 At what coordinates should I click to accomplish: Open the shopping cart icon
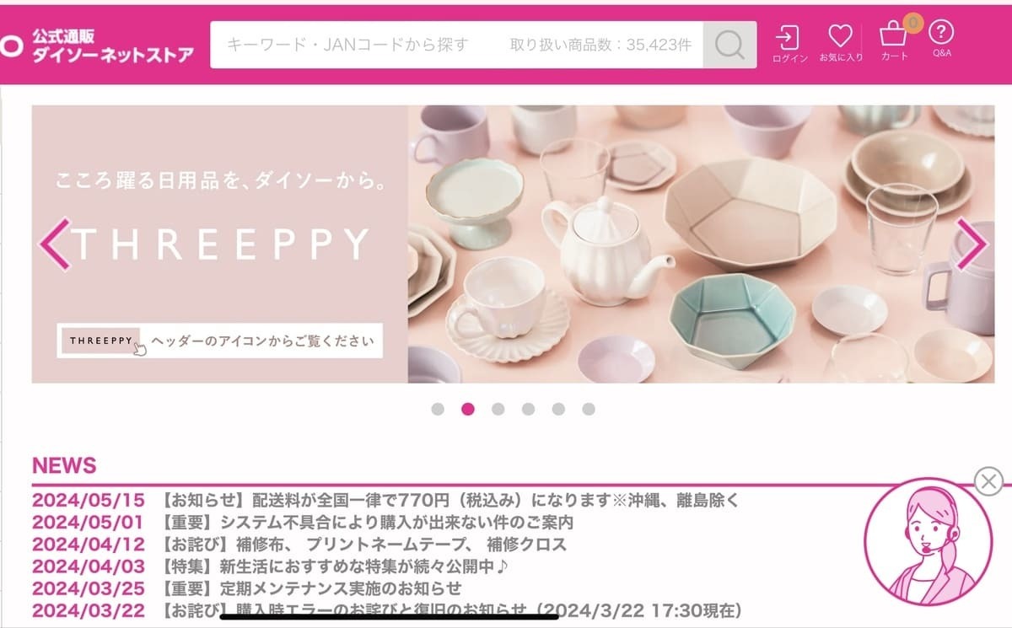click(895, 41)
